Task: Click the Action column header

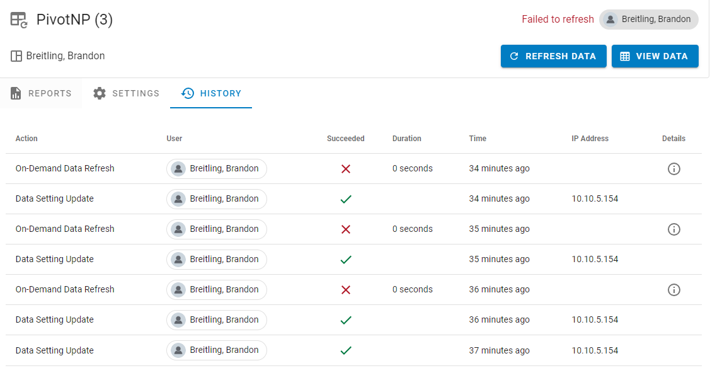Action: (x=26, y=139)
